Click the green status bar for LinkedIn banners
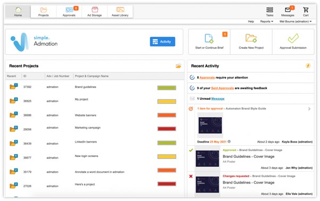 167,143
